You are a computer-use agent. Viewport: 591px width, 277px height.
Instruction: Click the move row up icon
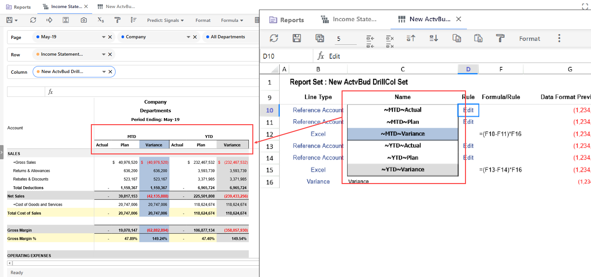coord(411,38)
